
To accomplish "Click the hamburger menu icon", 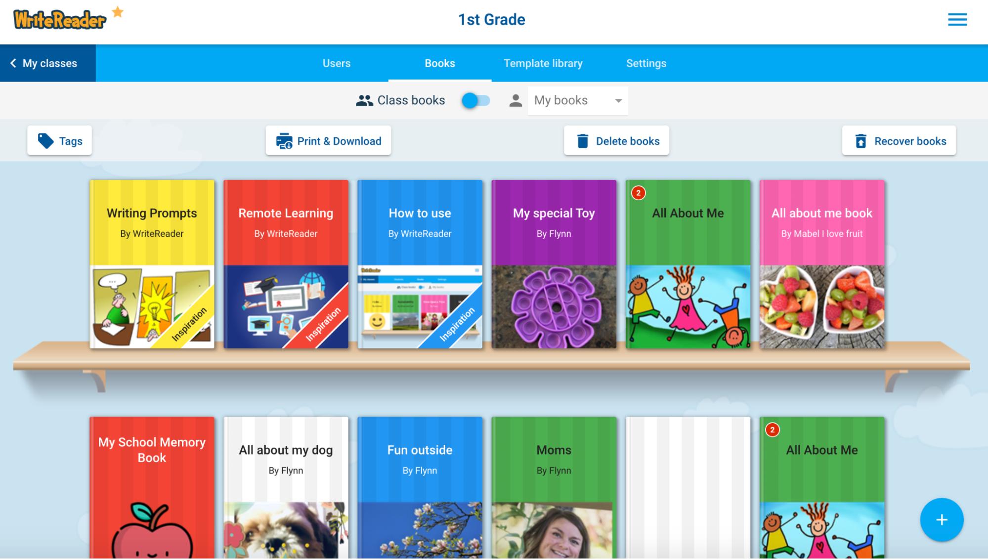I will (x=959, y=19).
